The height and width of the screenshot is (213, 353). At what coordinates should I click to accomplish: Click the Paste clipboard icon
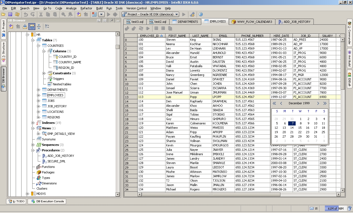[x=55, y=14]
